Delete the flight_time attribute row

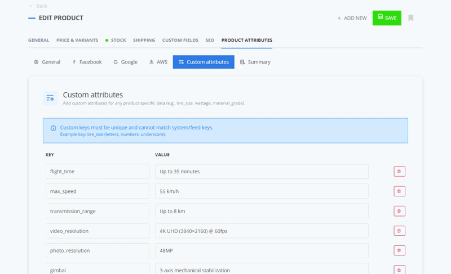pyautogui.click(x=399, y=172)
